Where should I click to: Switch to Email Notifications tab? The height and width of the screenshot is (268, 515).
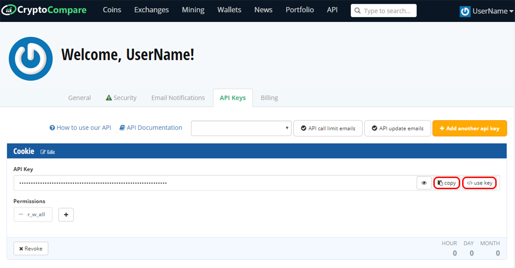[x=178, y=98]
